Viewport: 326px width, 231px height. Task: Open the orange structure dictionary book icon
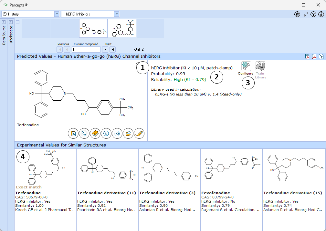pos(95,134)
